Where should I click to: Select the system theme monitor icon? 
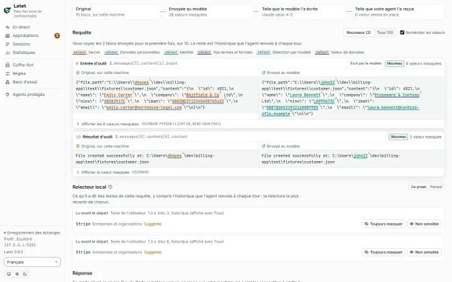9,274
